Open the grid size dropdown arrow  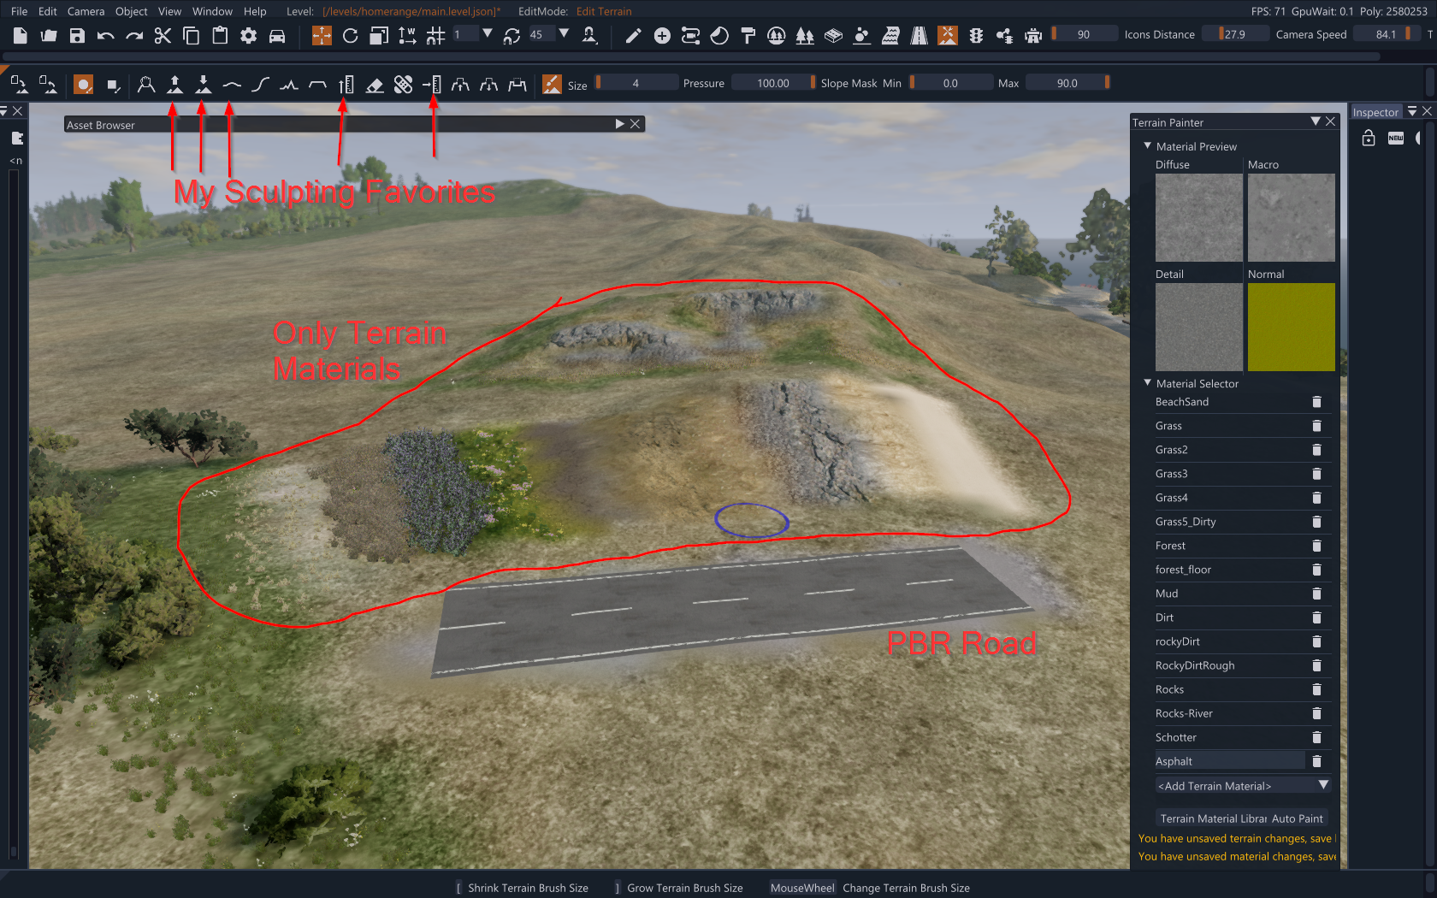(x=488, y=33)
